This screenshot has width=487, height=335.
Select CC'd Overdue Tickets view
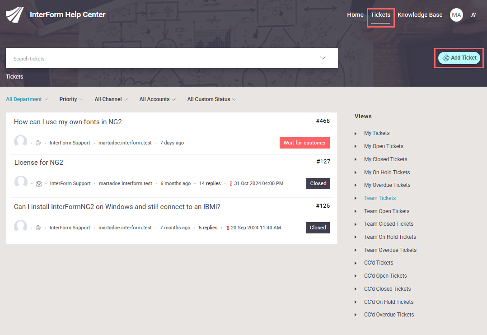389,315
